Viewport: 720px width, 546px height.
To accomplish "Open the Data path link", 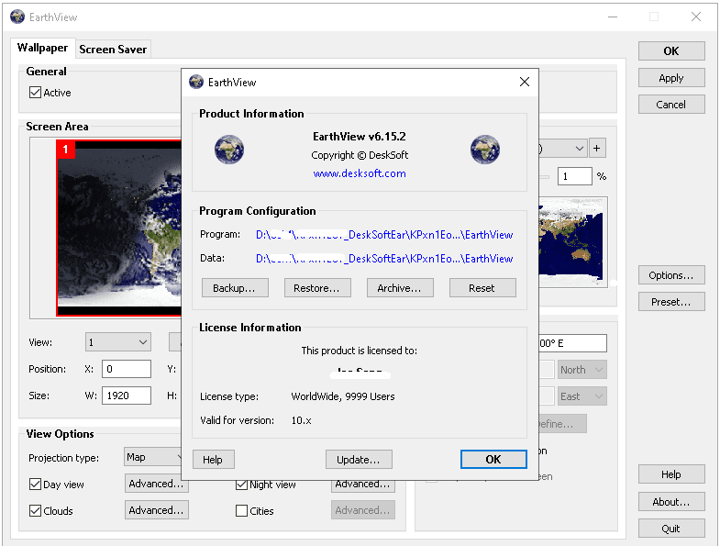I will [384, 259].
